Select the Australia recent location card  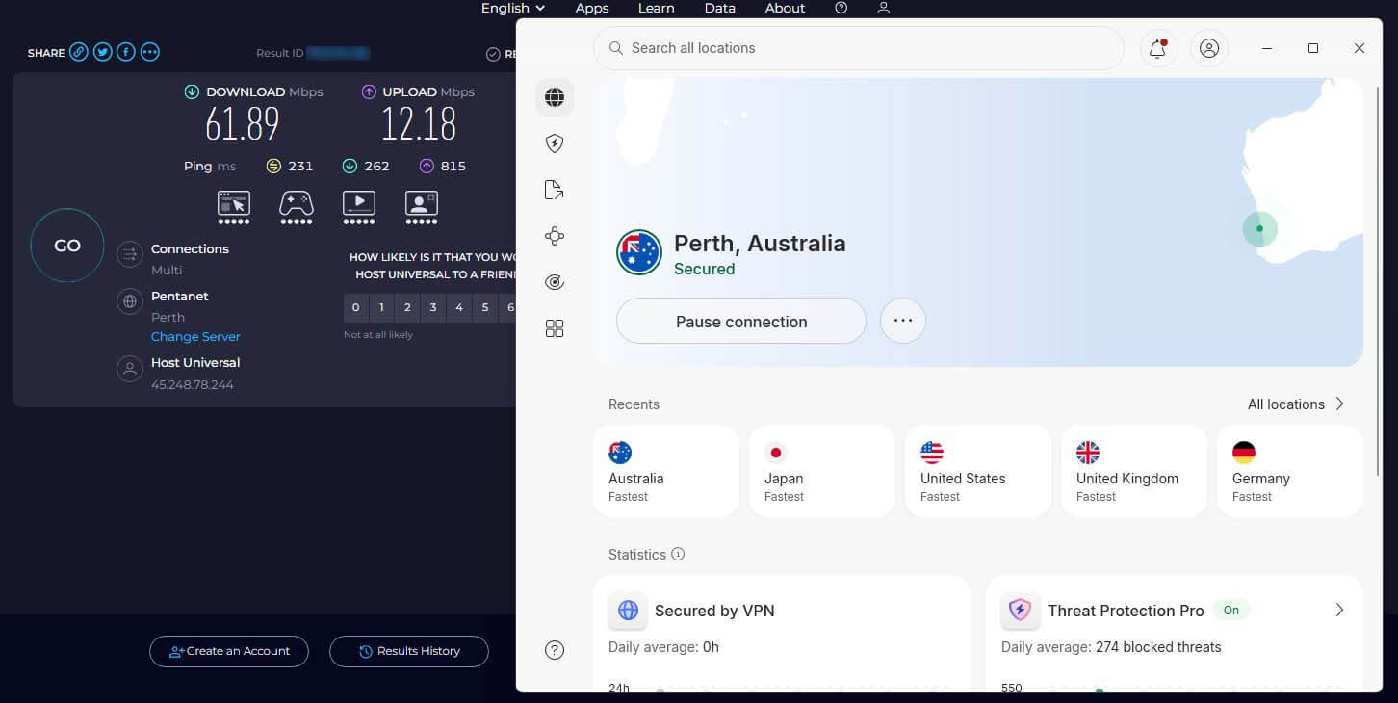click(666, 472)
